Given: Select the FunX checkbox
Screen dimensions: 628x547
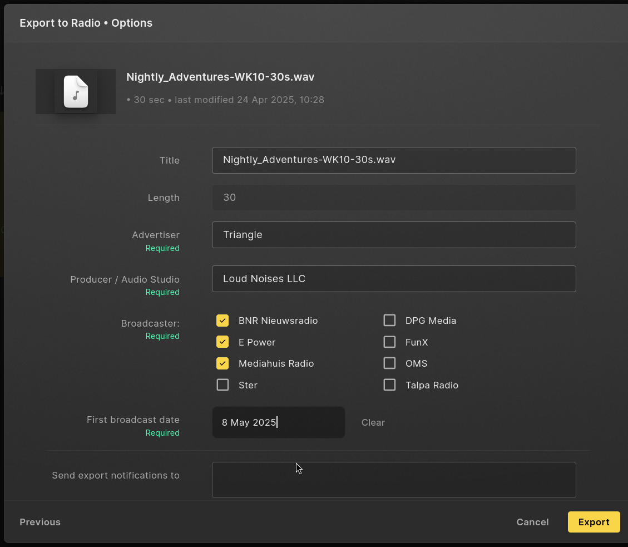Looking at the screenshot, I should tap(389, 342).
